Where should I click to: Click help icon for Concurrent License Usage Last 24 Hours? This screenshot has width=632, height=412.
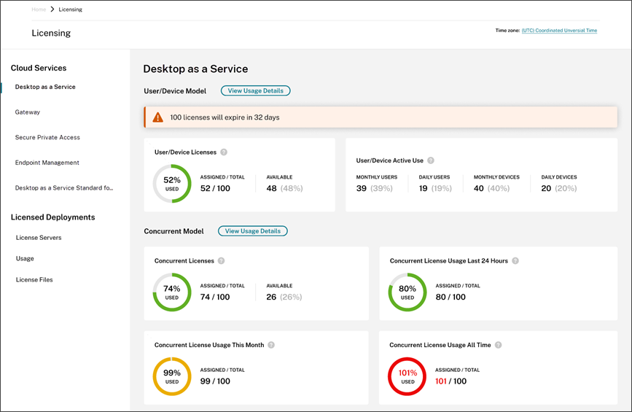point(515,261)
